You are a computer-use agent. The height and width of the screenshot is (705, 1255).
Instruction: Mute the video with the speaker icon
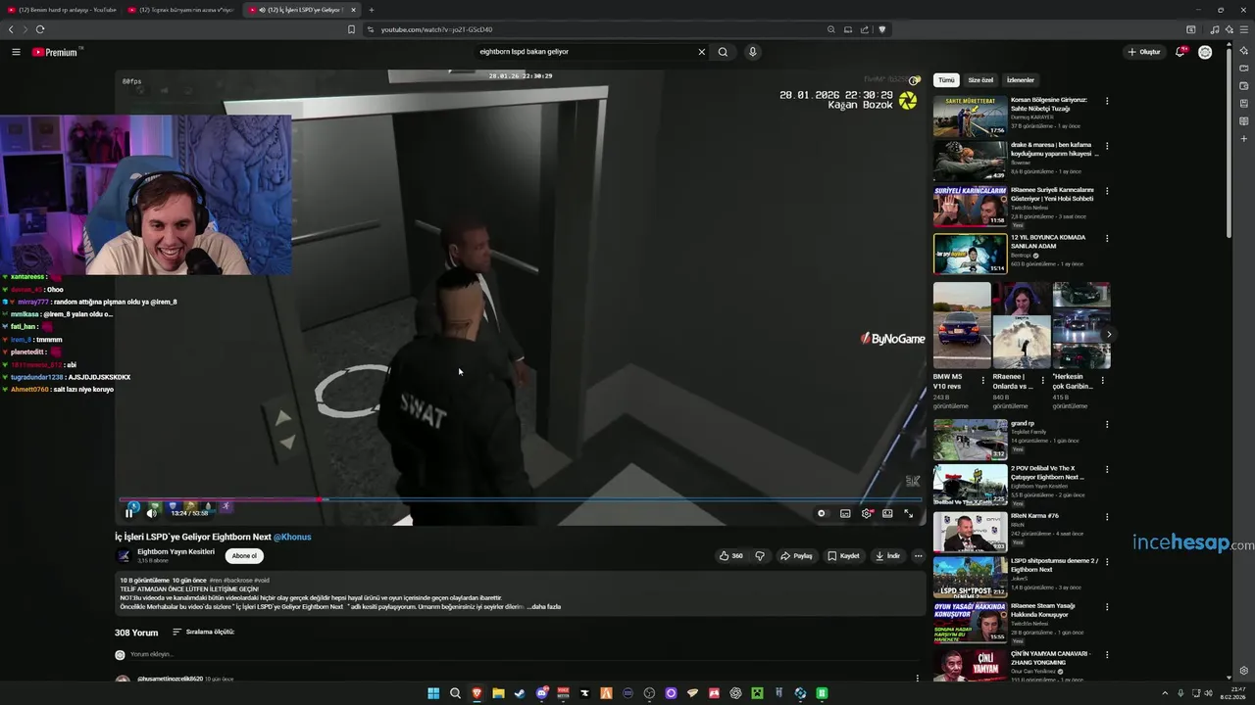(x=151, y=513)
